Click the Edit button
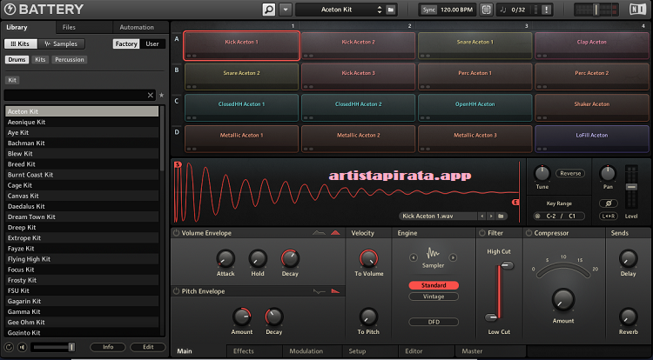Viewport: 653px width, 360px height. coord(148,347)
